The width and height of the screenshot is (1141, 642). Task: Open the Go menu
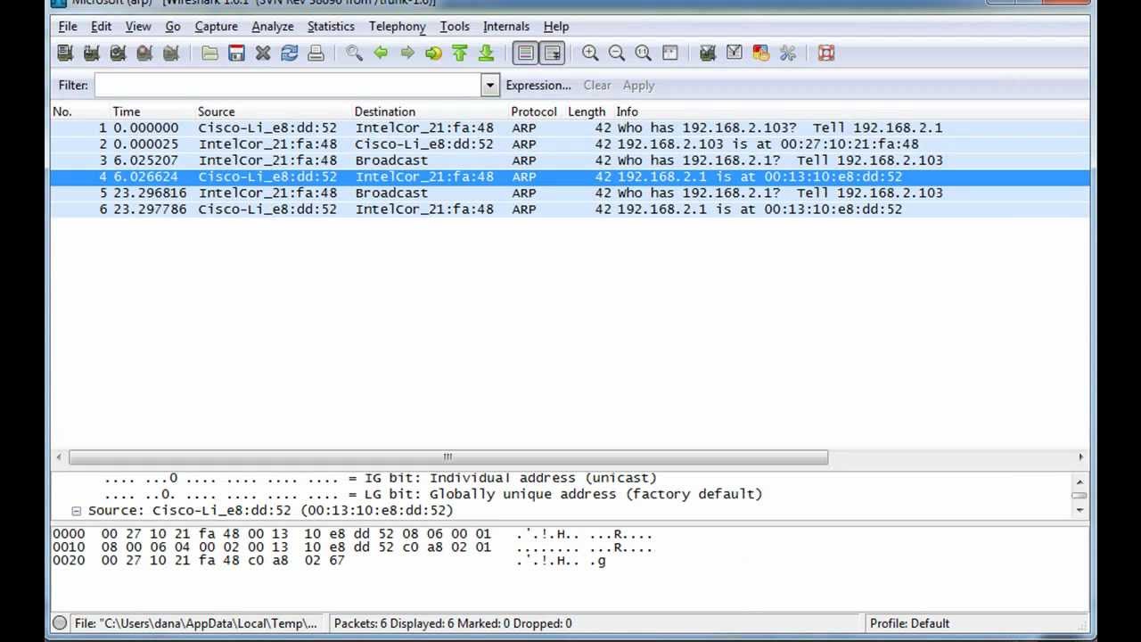tap(173, 27)
